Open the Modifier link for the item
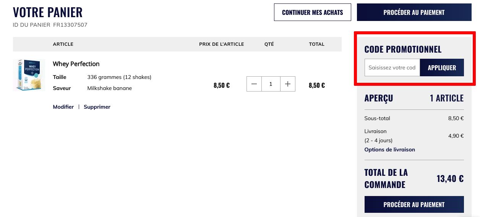The height and width of the screenshot is (217, 480). tap(63, 107)
